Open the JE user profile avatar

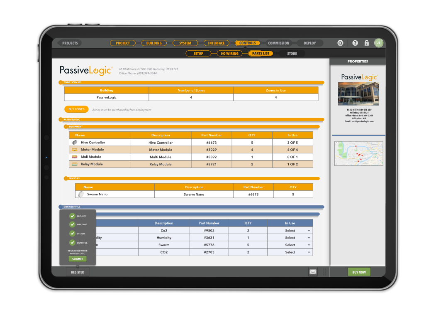click(378, 43)
